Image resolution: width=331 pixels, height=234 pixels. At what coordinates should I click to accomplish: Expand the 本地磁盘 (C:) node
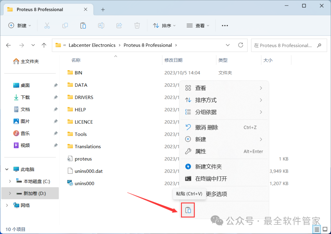(10, 181)
